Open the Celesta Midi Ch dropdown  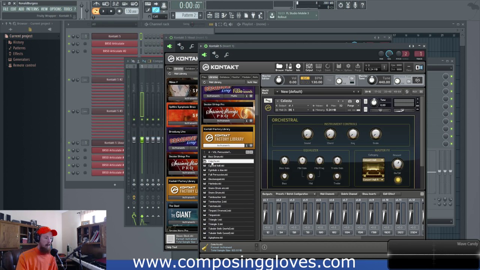point(294,110)
